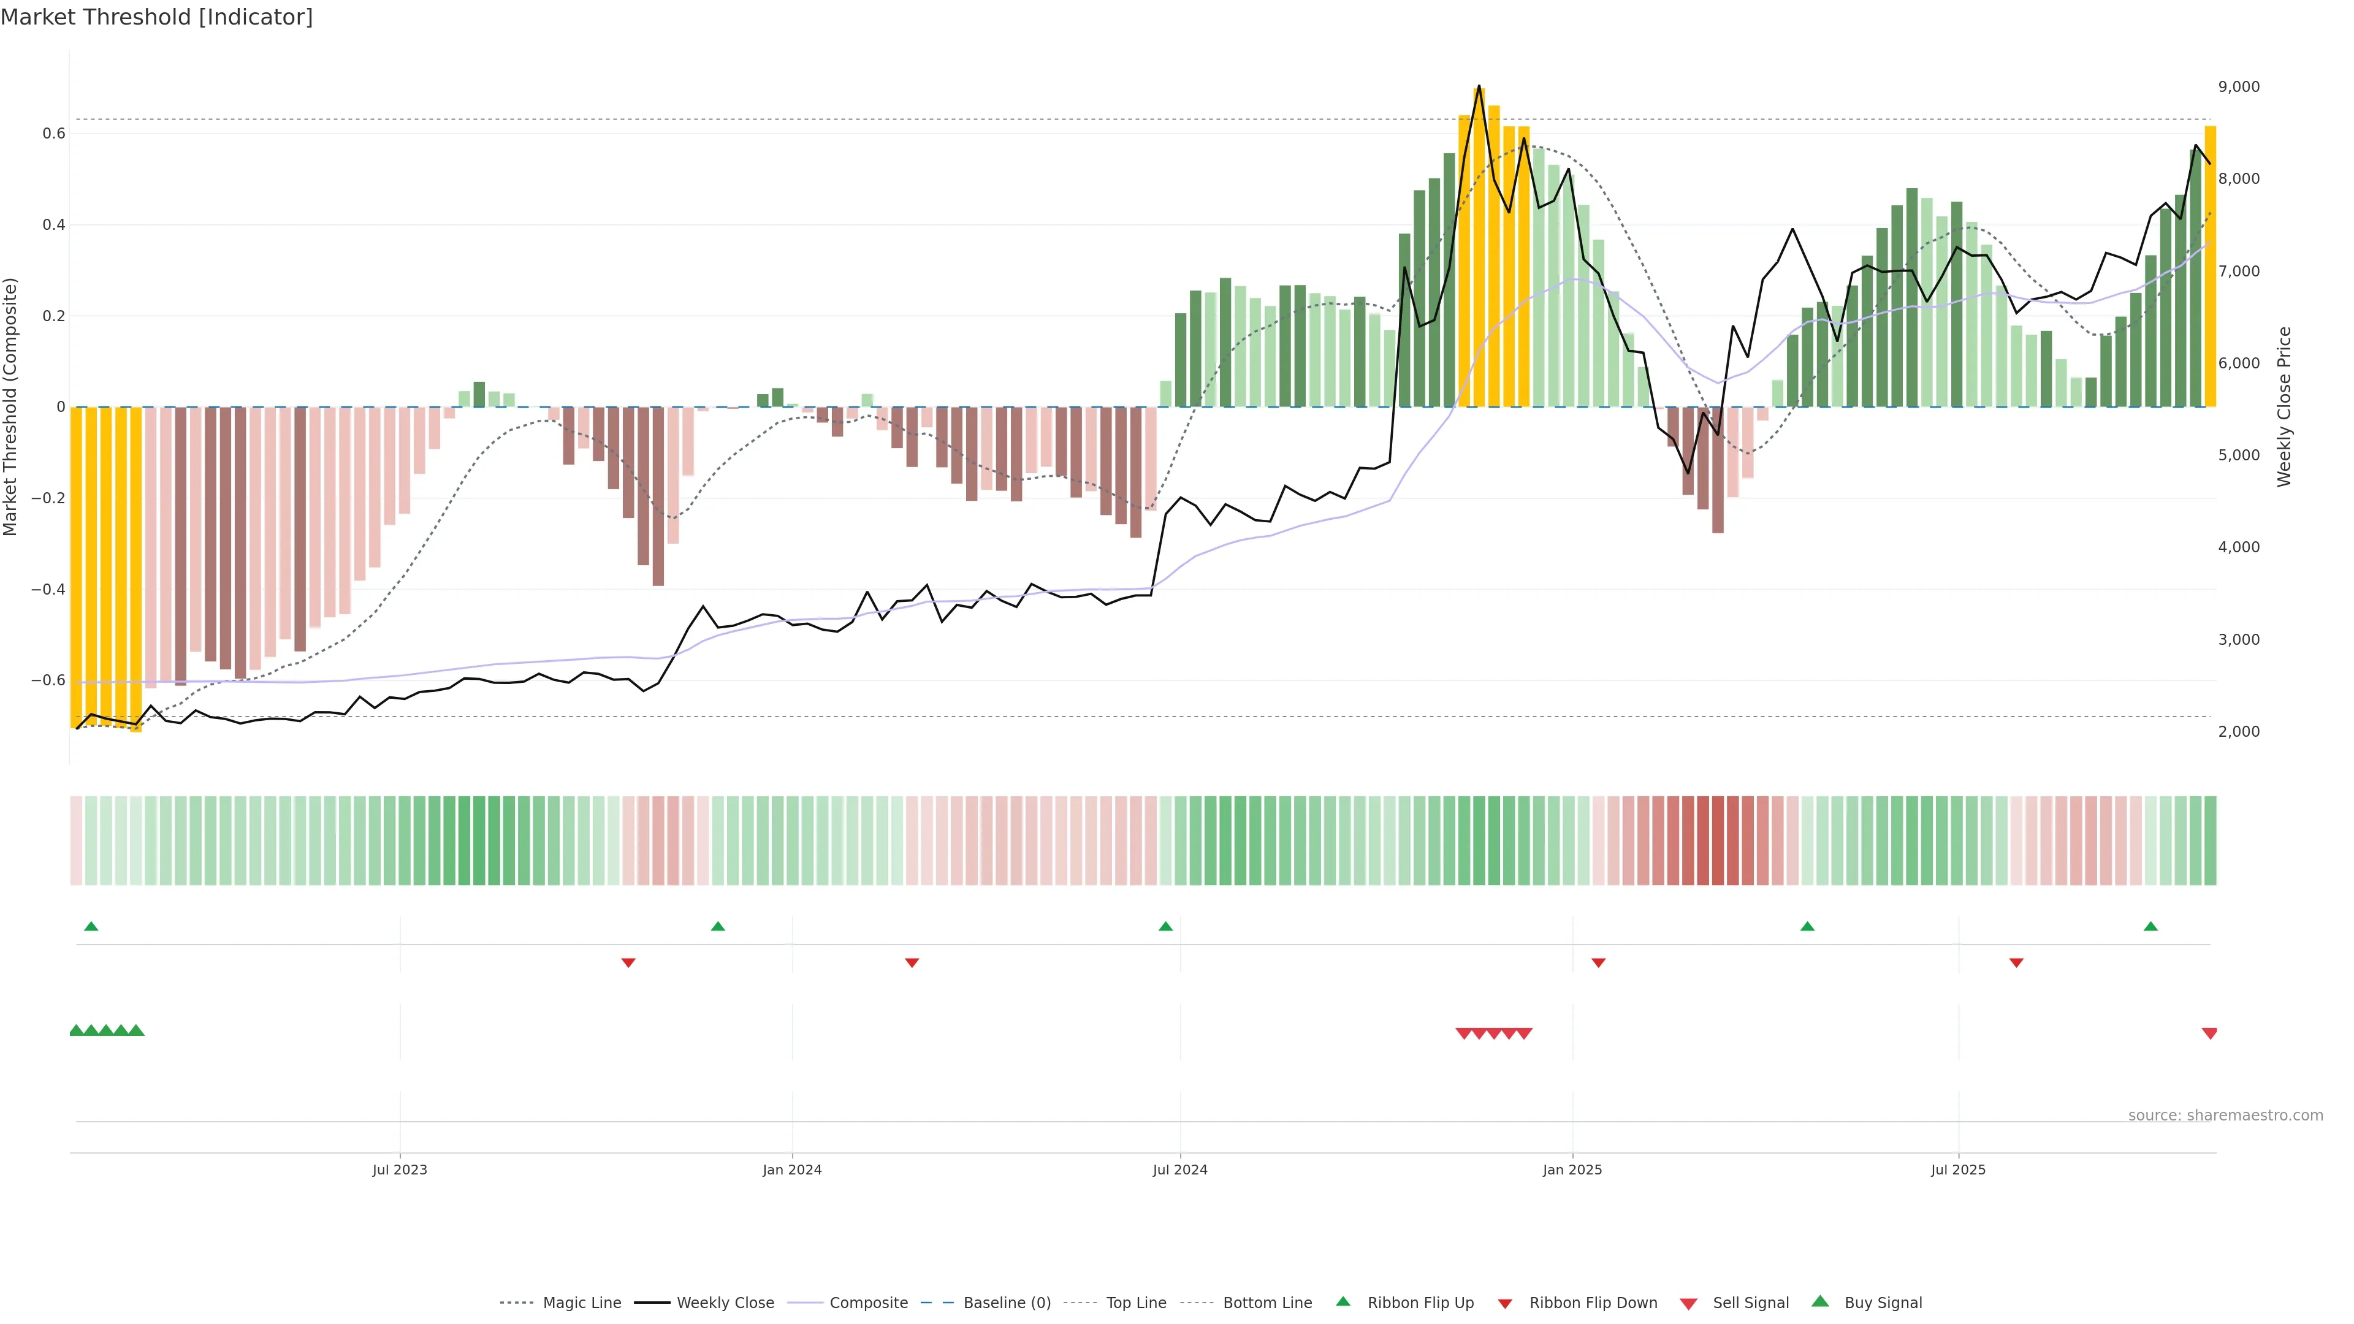This screenshot has height=1324, width=2354.
Task: Toggle the Weekly Close legend entry
Action: pyautogui.click(x=725, y=1303)
